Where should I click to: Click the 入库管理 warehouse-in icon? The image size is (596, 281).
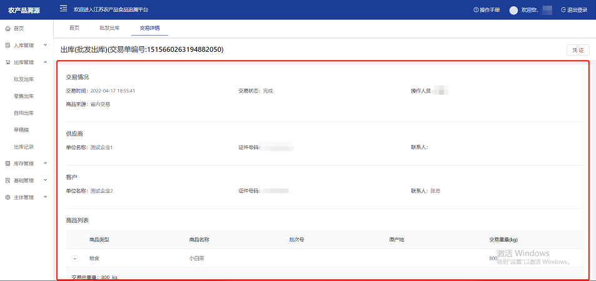pos(8,46)
